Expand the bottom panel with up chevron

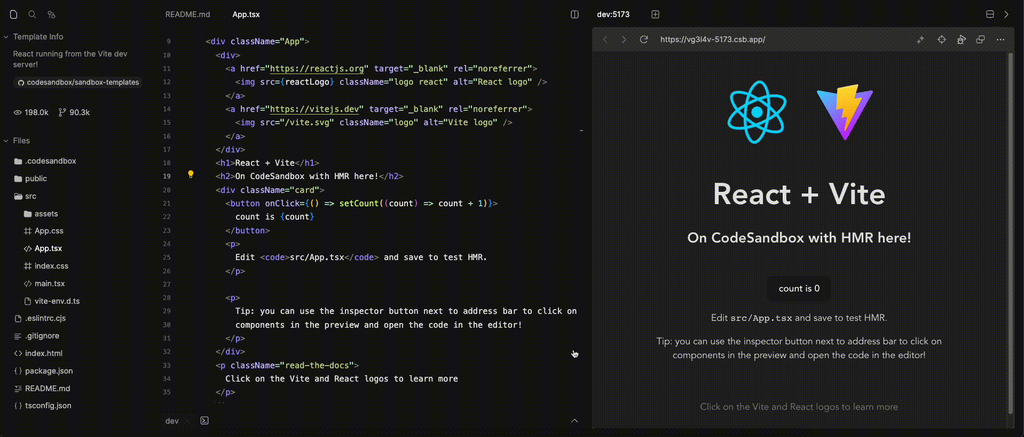pyautogui.click(x=574, y=420)
